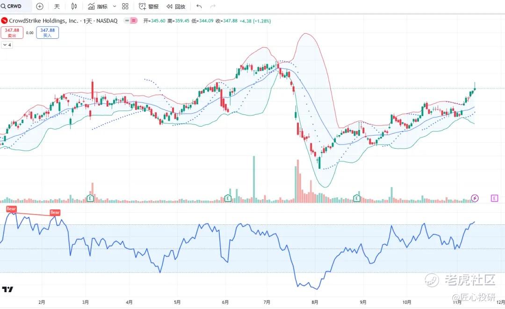Open the indicator templates grid icon
This screenshot has height=309, width=505.
pos(125,6)
